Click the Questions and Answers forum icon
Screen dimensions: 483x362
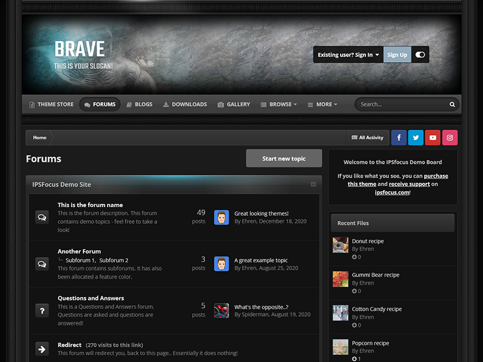coord(42,310)
